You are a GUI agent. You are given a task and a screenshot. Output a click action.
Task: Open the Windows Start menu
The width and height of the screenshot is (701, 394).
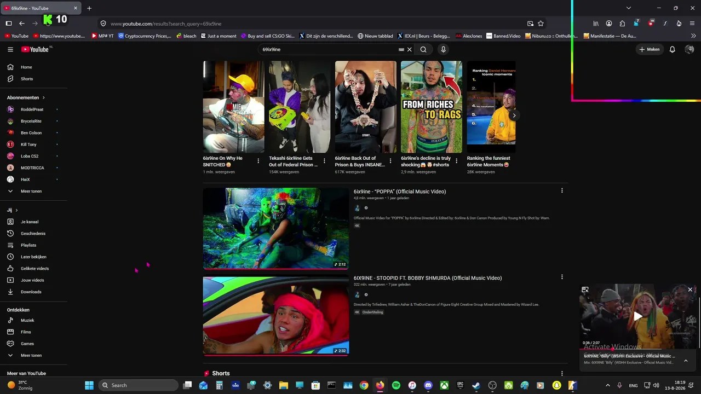tap(89, 385)
